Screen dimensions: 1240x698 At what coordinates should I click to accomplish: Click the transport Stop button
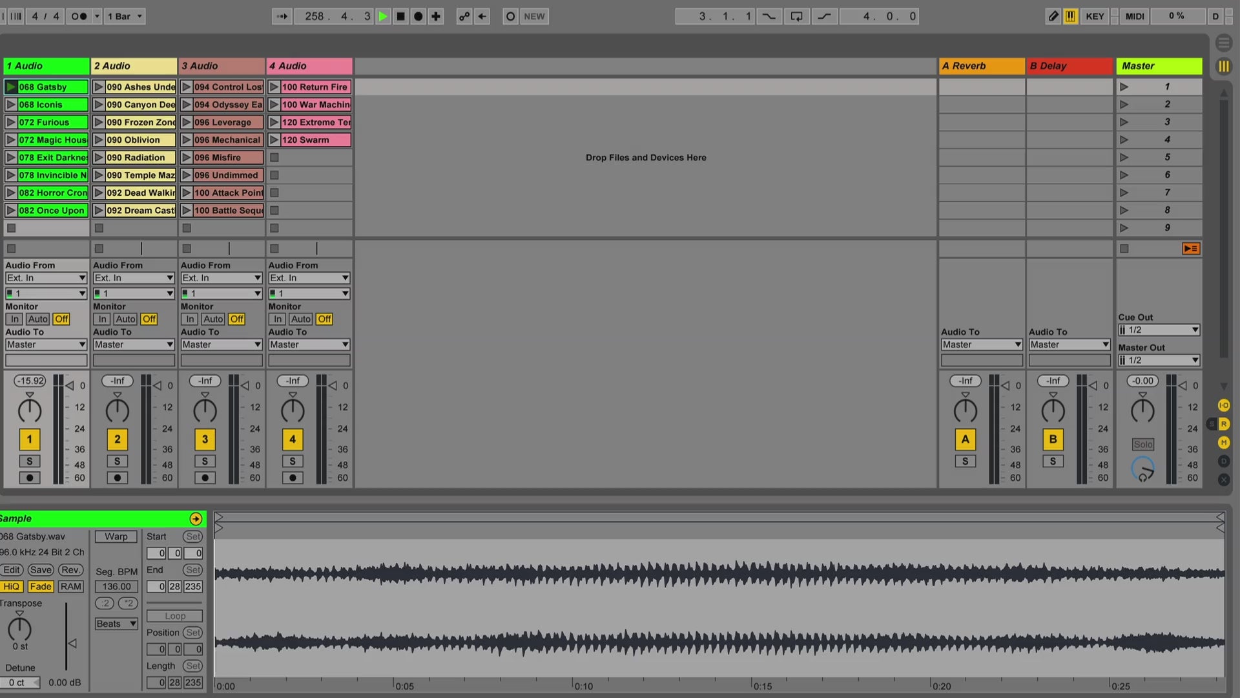coord(400,16)
